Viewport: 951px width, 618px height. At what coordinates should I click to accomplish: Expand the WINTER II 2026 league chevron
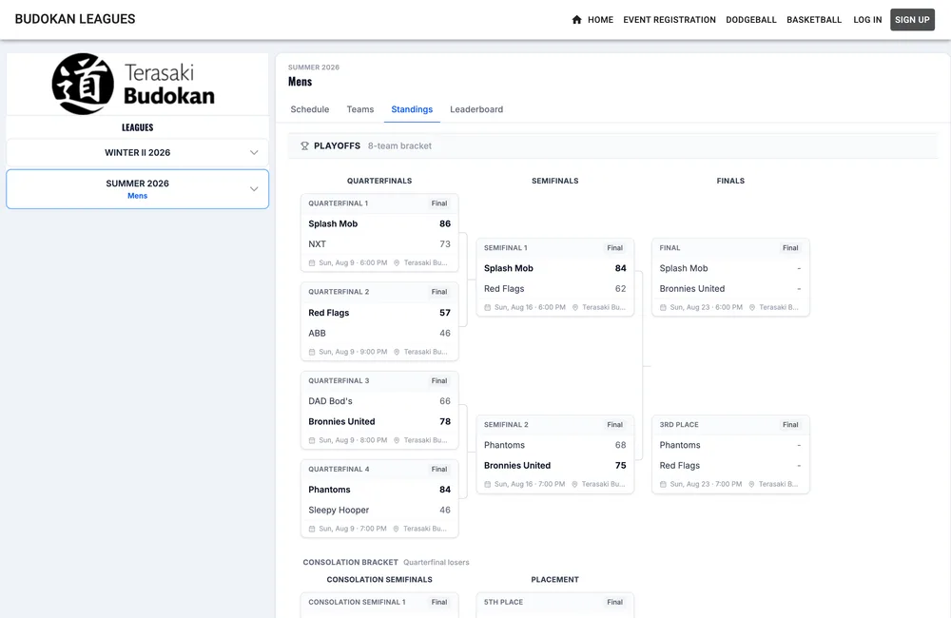point(254,153)
